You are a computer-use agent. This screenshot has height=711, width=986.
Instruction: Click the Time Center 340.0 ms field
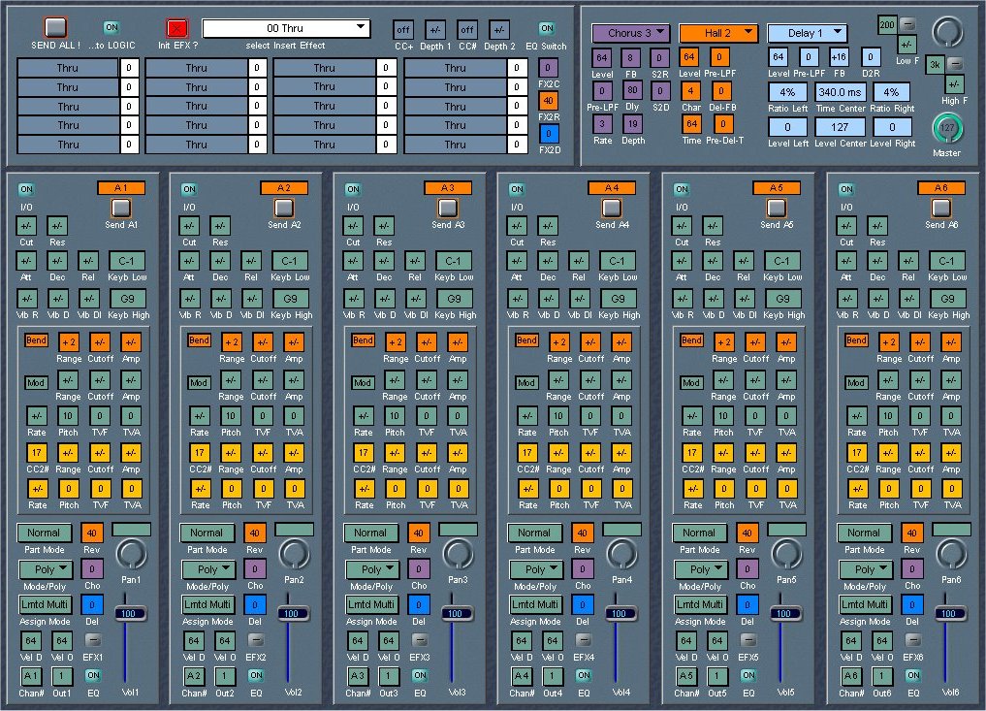coord(840,92)
